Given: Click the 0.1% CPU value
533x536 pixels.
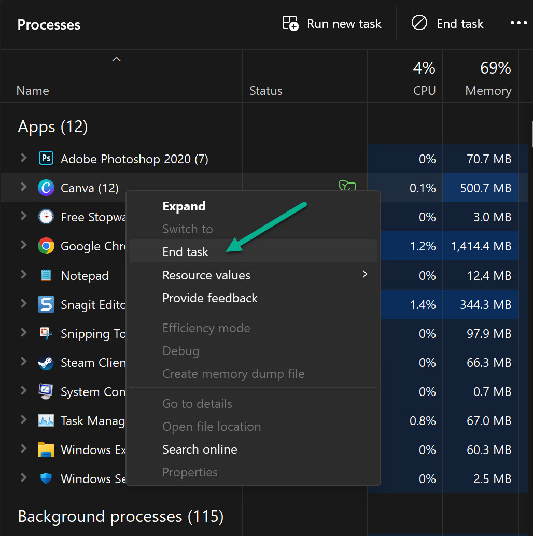Looking at the screenshot, I should click(x=423, y=188).
